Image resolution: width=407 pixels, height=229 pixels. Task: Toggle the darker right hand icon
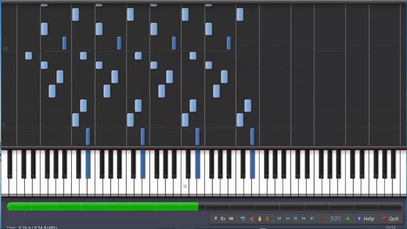click(268, 219)
